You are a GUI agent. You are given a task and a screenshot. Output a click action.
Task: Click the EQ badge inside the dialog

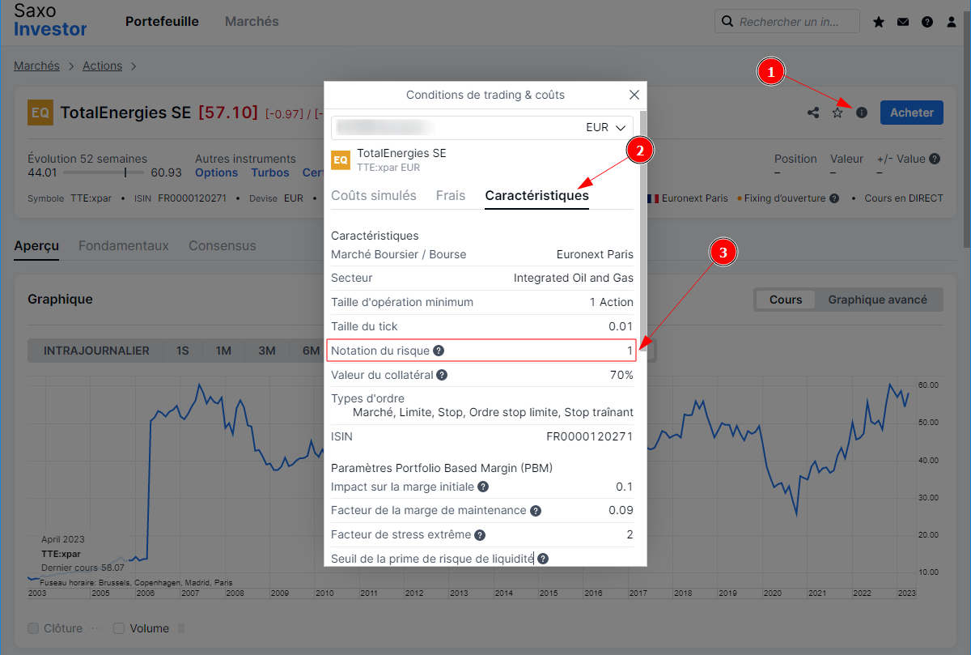341,159
